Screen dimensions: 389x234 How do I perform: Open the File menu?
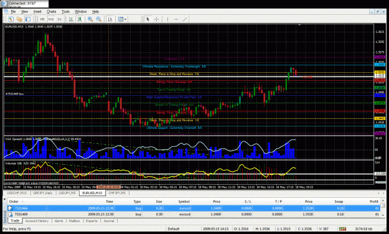pyautogui.click(x=13, y=11)
